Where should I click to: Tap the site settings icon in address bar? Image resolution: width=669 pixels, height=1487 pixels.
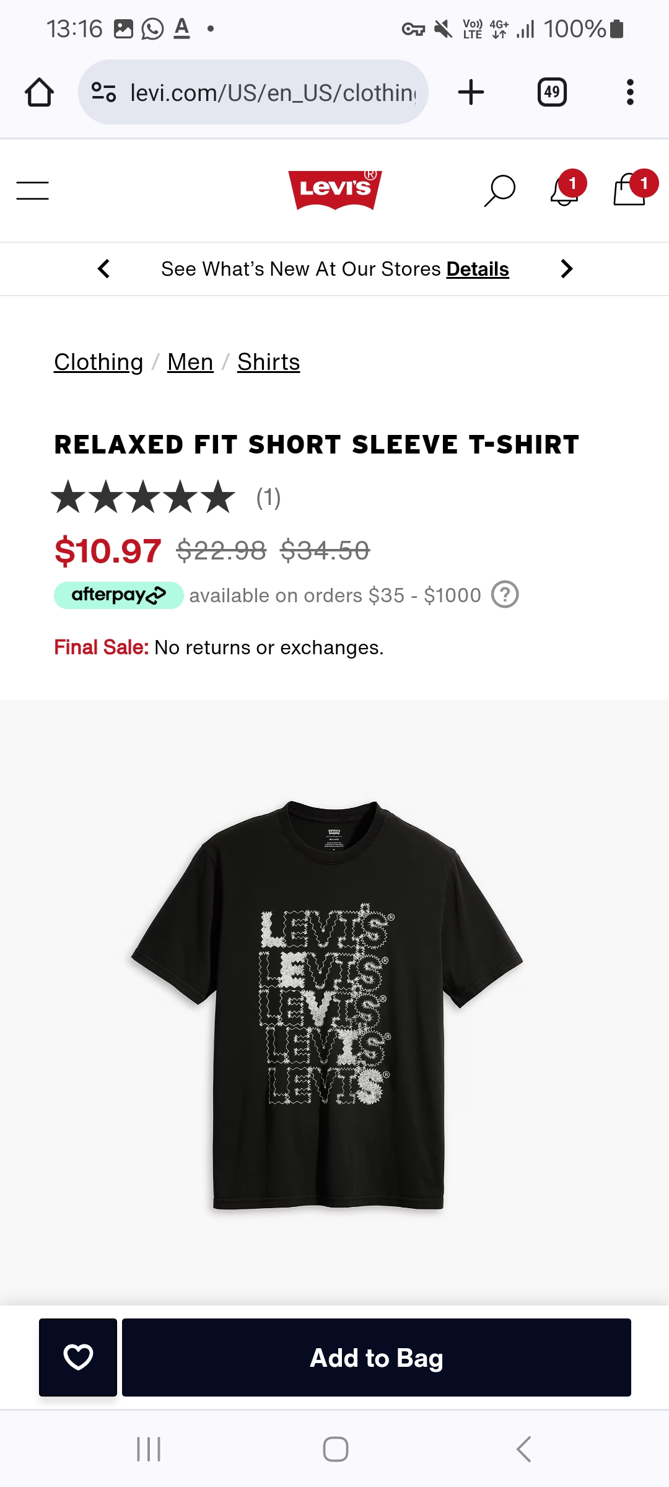tap(103, 92)
